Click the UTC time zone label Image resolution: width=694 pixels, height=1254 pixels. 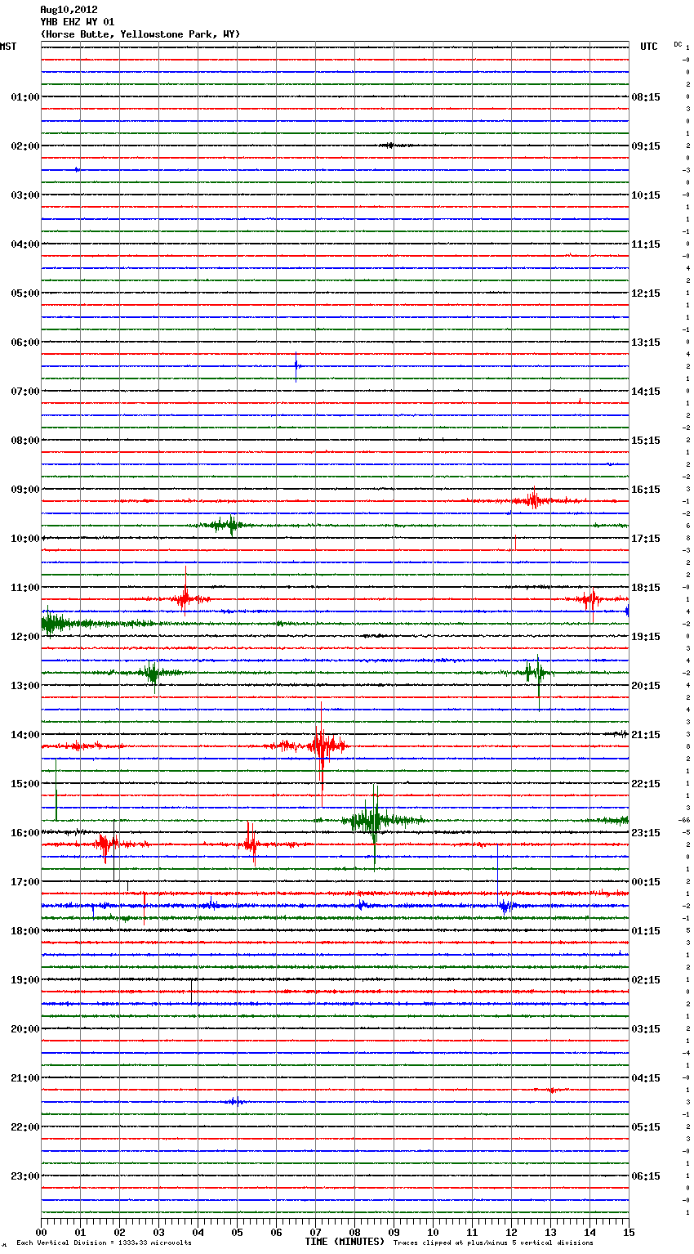pyautogui.click(x=648, y=47)
